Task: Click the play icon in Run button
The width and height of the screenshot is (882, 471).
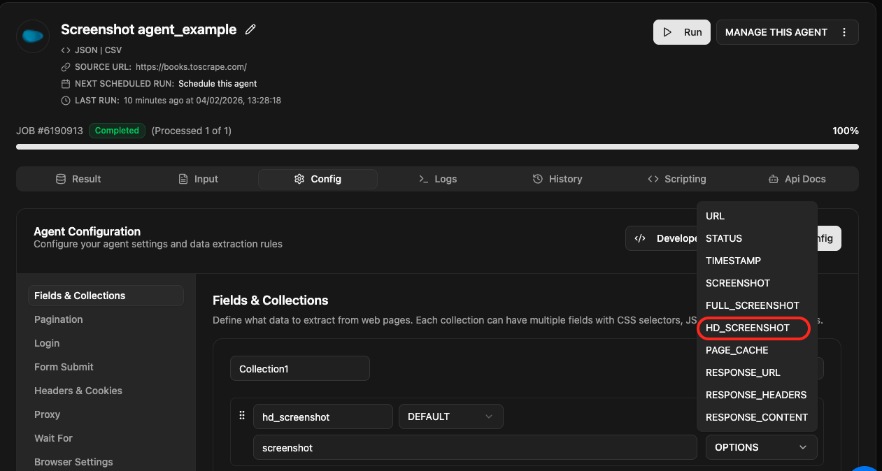Action: point(668,32)
